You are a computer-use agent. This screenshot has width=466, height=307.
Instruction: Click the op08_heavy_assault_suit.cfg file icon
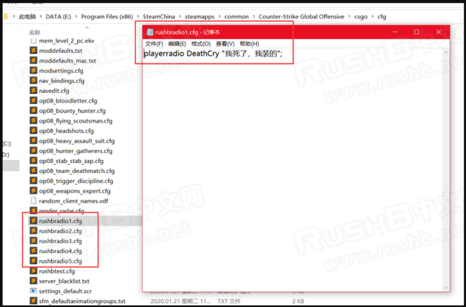[x=33, y=141]
